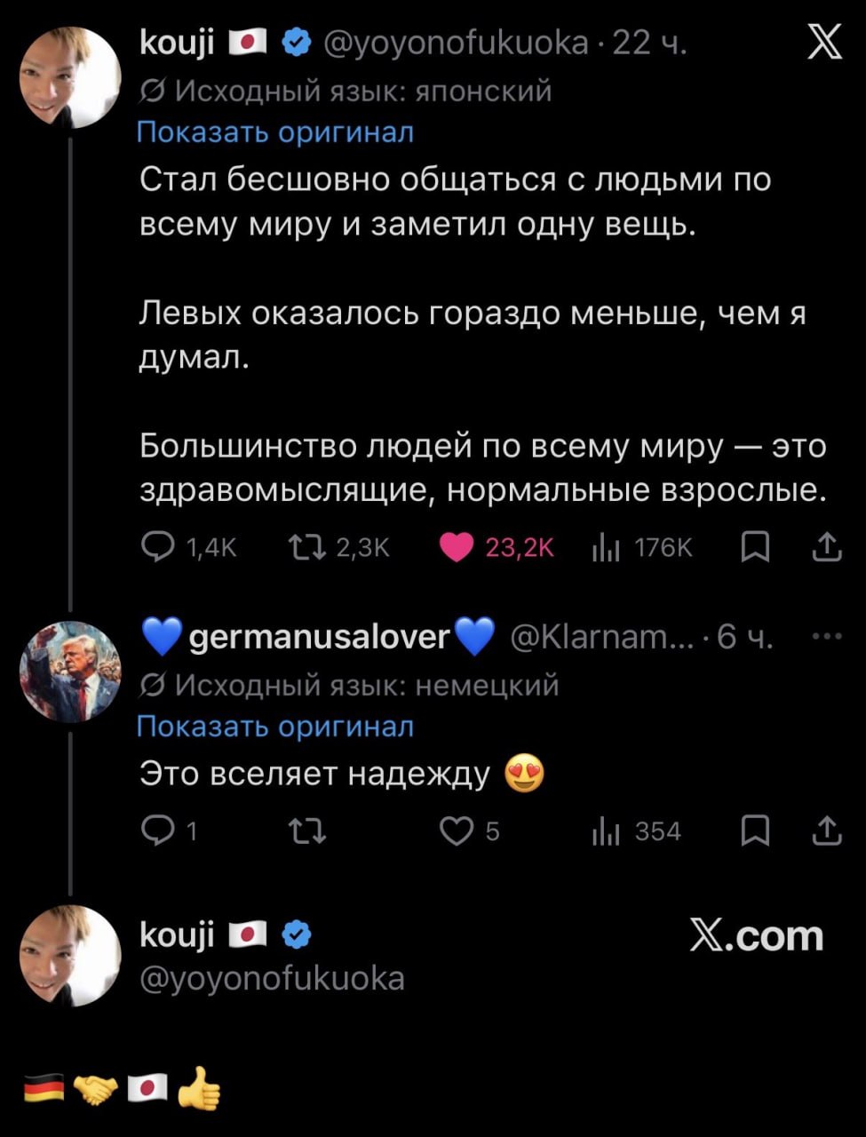Click the X logo in top corner
The image size is (866, 1137).
click(x=824, y=43)
